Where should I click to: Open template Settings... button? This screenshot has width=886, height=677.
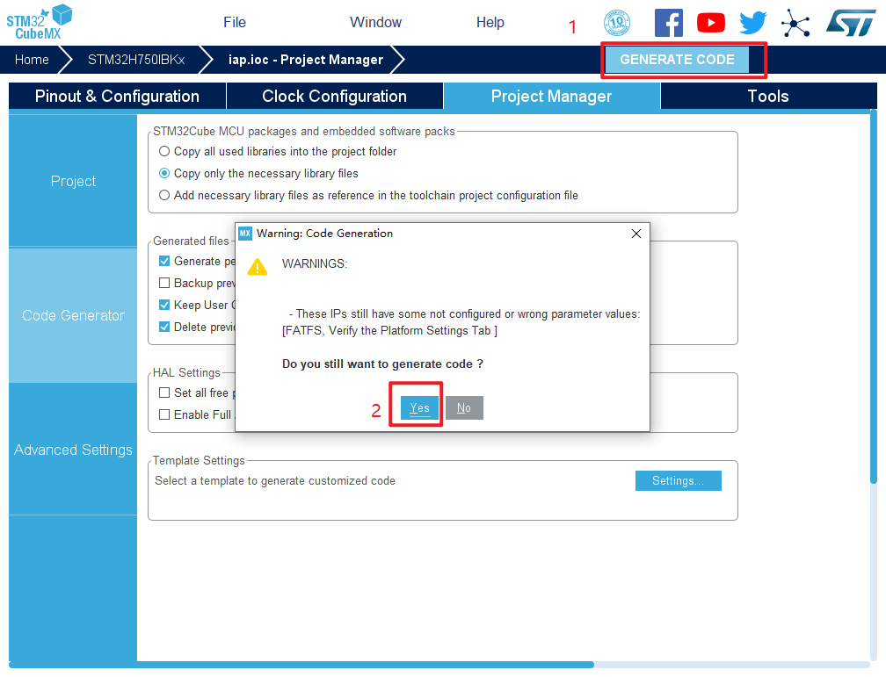678,480
